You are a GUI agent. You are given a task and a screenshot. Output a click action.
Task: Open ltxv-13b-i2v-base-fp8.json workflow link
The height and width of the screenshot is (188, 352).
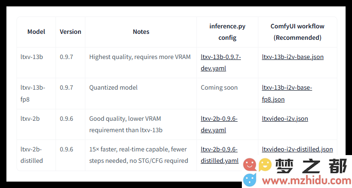click(287, 93)
